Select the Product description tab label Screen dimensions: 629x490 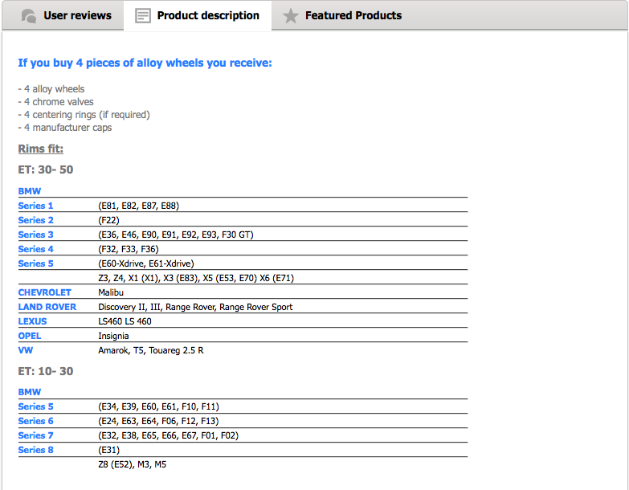[x=208, y=15]
